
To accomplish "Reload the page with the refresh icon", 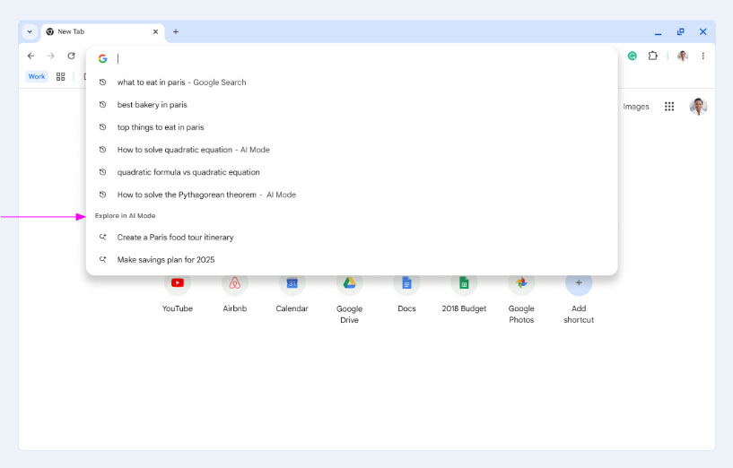I will [71, 56].
